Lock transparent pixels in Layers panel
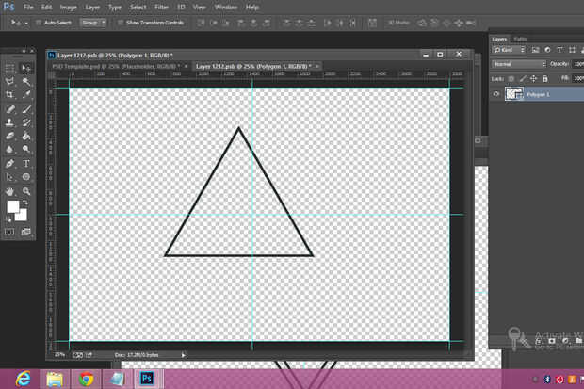 pos(511,78)
